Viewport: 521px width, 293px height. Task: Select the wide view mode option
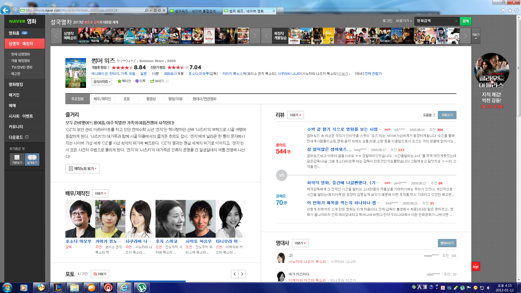32,159
